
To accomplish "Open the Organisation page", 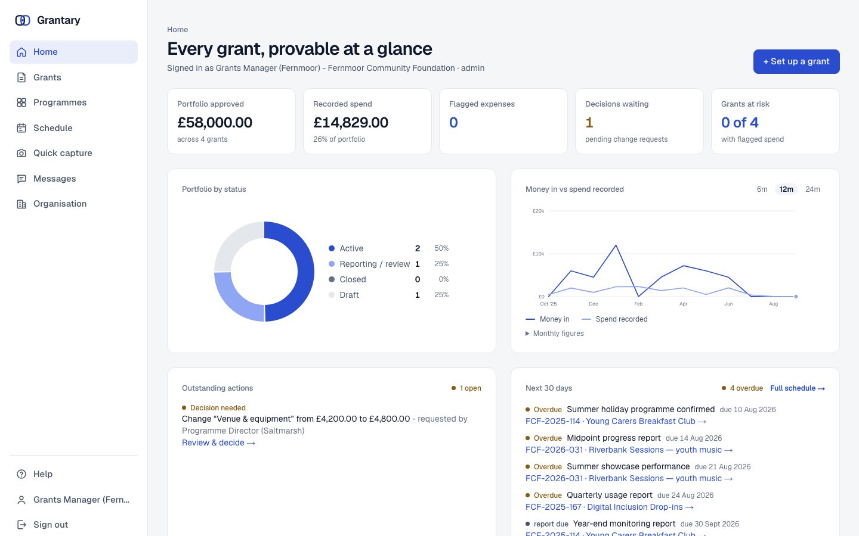I will click(73, 204).
